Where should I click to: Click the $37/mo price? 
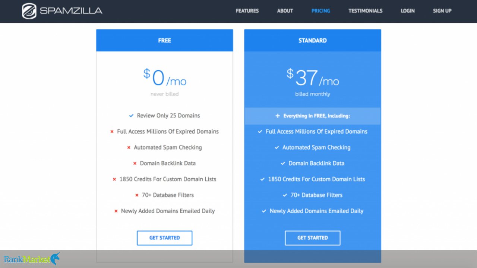313,78
